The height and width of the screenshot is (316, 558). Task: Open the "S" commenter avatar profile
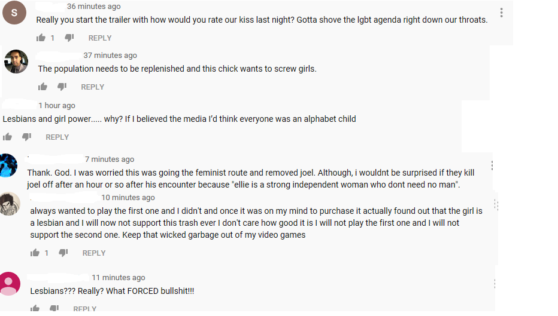(x=14, y=13)
